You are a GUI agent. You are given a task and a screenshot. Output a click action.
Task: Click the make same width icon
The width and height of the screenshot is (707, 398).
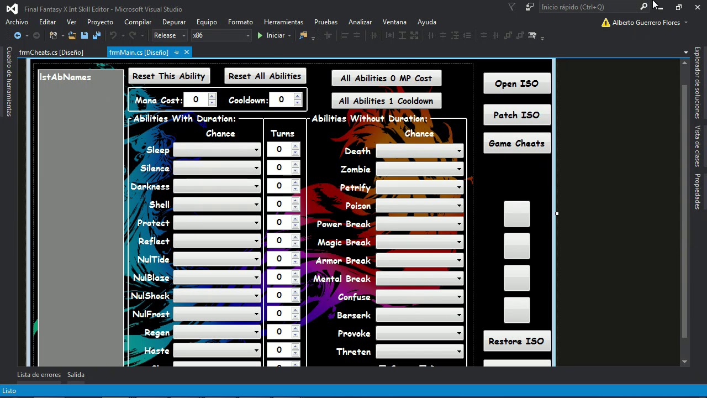click(x=390, y=35)
